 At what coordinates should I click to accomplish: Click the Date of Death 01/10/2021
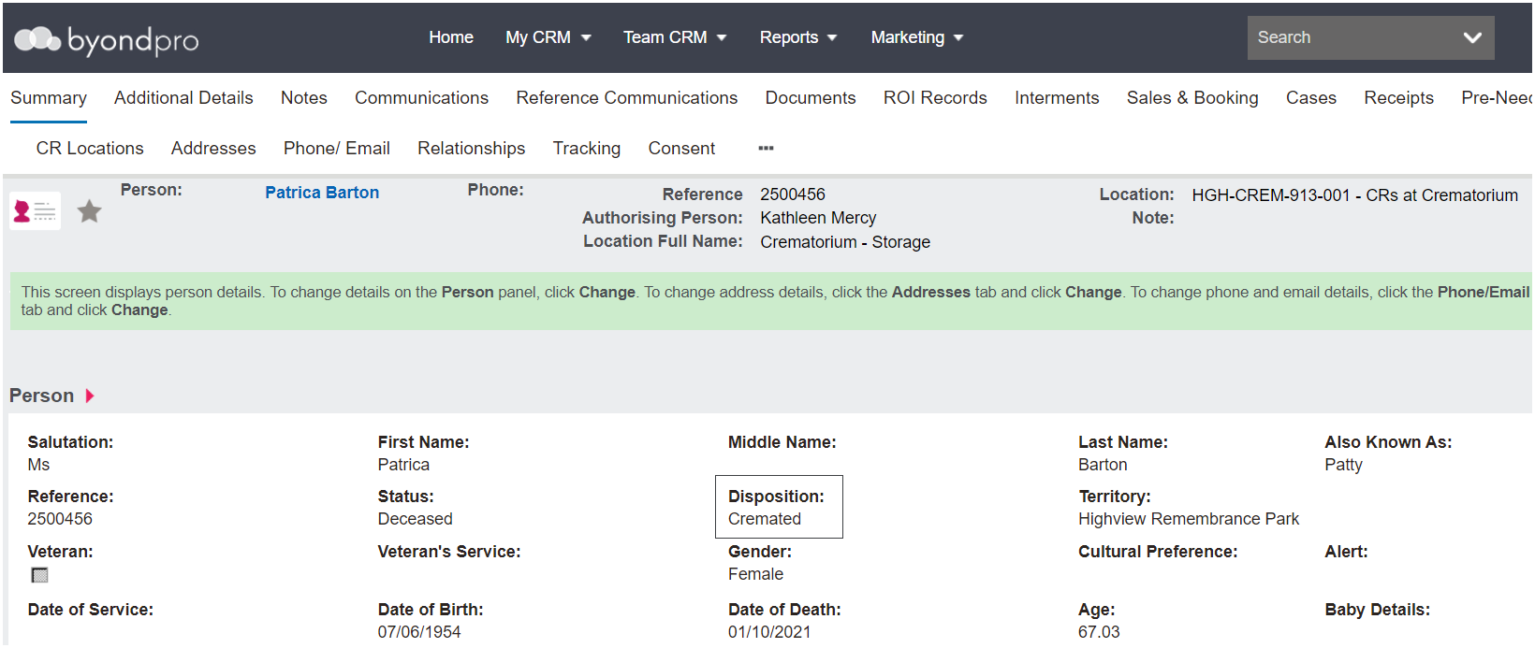(x=769, y=632)
